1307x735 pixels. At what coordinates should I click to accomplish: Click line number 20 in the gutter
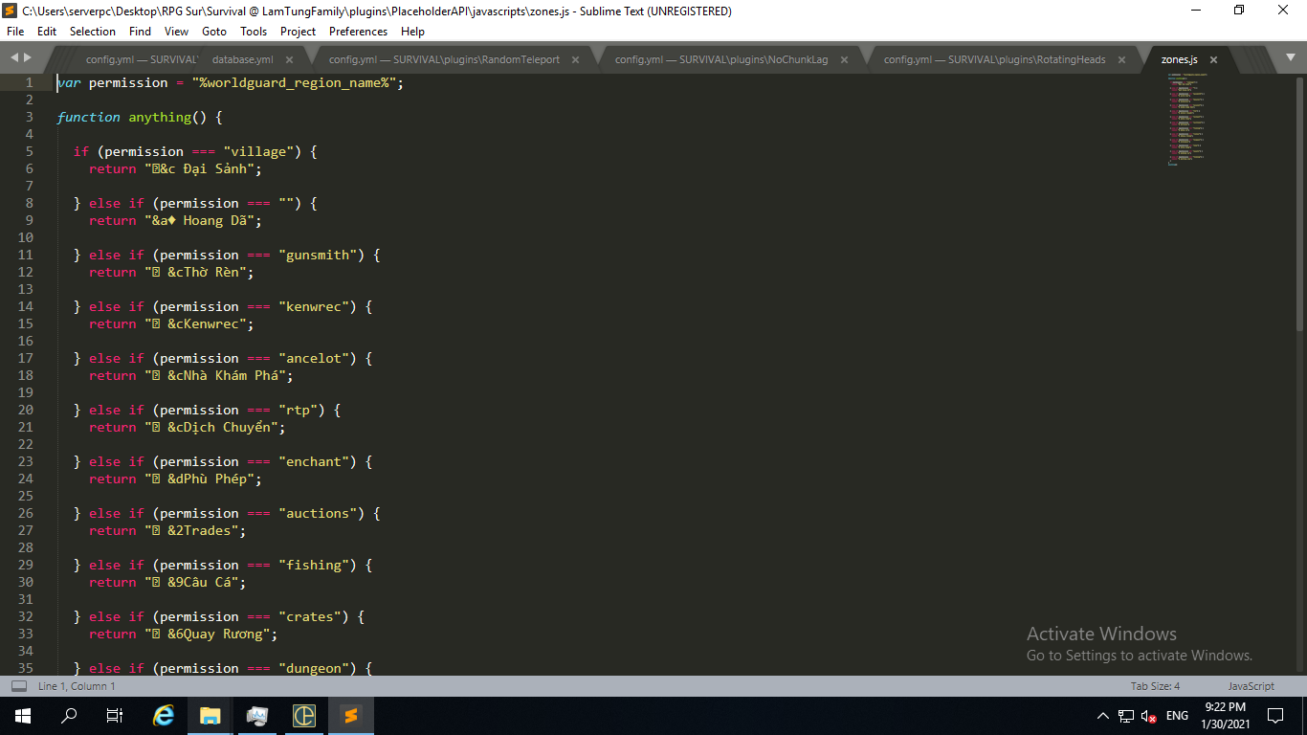(26, 410)
